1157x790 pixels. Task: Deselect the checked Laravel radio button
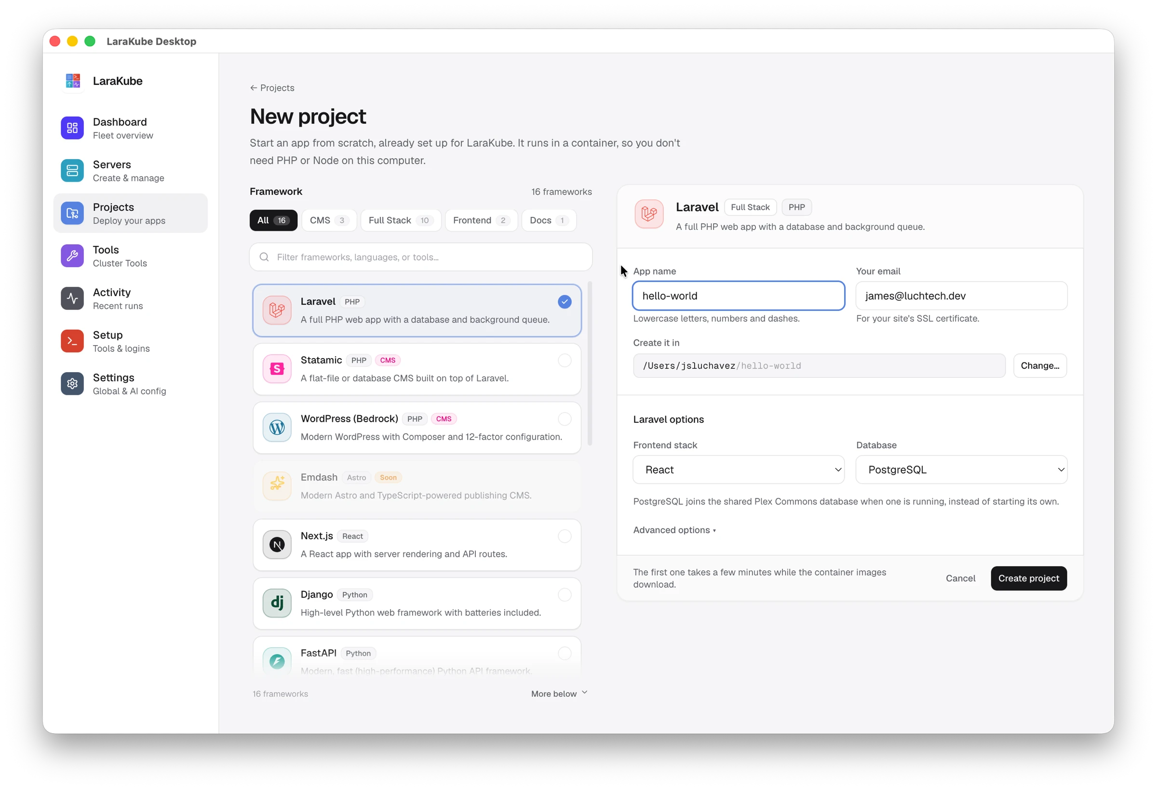coord(565,302)
